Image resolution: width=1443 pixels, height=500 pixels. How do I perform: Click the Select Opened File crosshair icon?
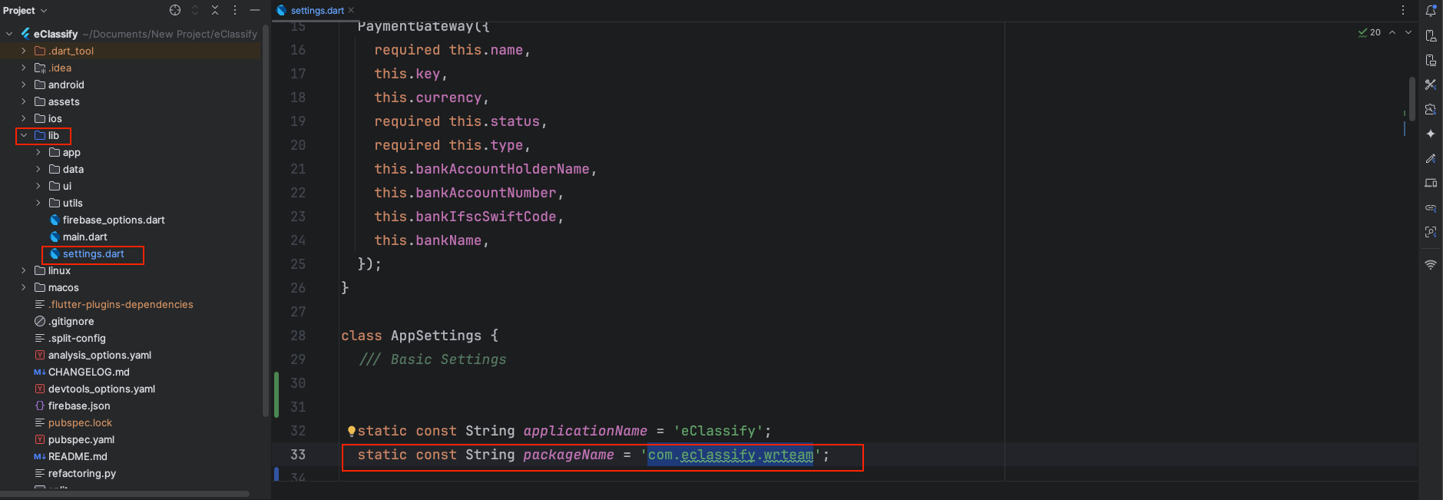[x=175, y=10]
